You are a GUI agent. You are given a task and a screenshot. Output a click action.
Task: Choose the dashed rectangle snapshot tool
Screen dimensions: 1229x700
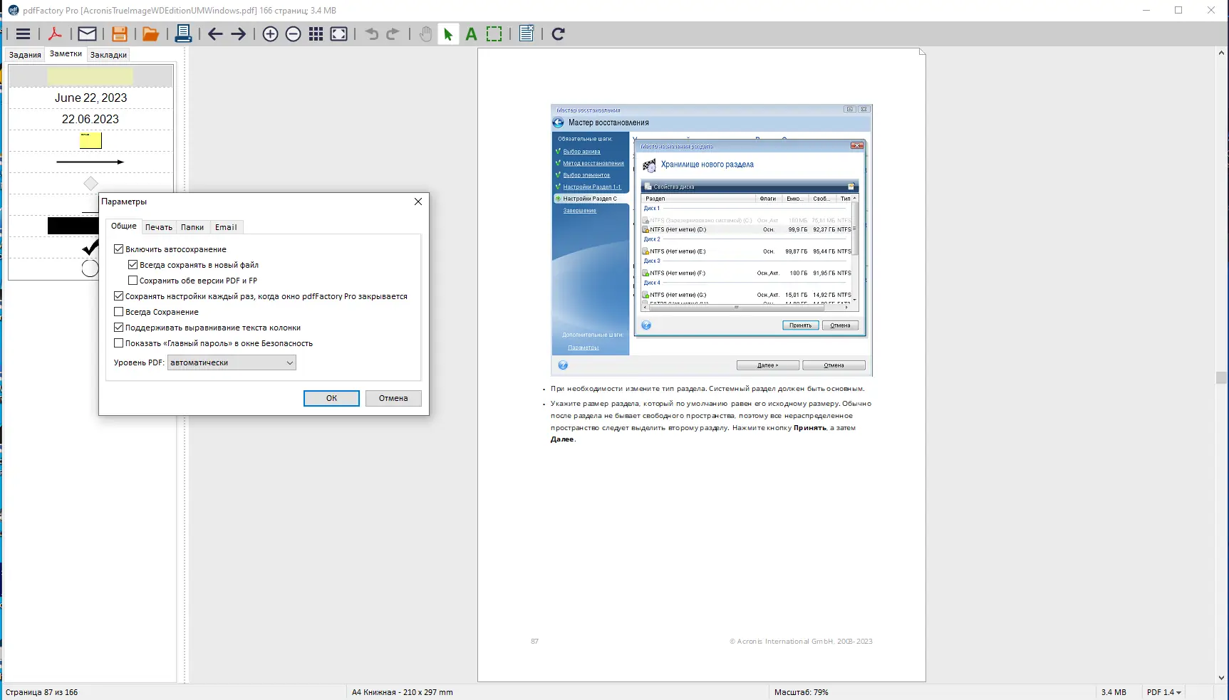point(494,34)
